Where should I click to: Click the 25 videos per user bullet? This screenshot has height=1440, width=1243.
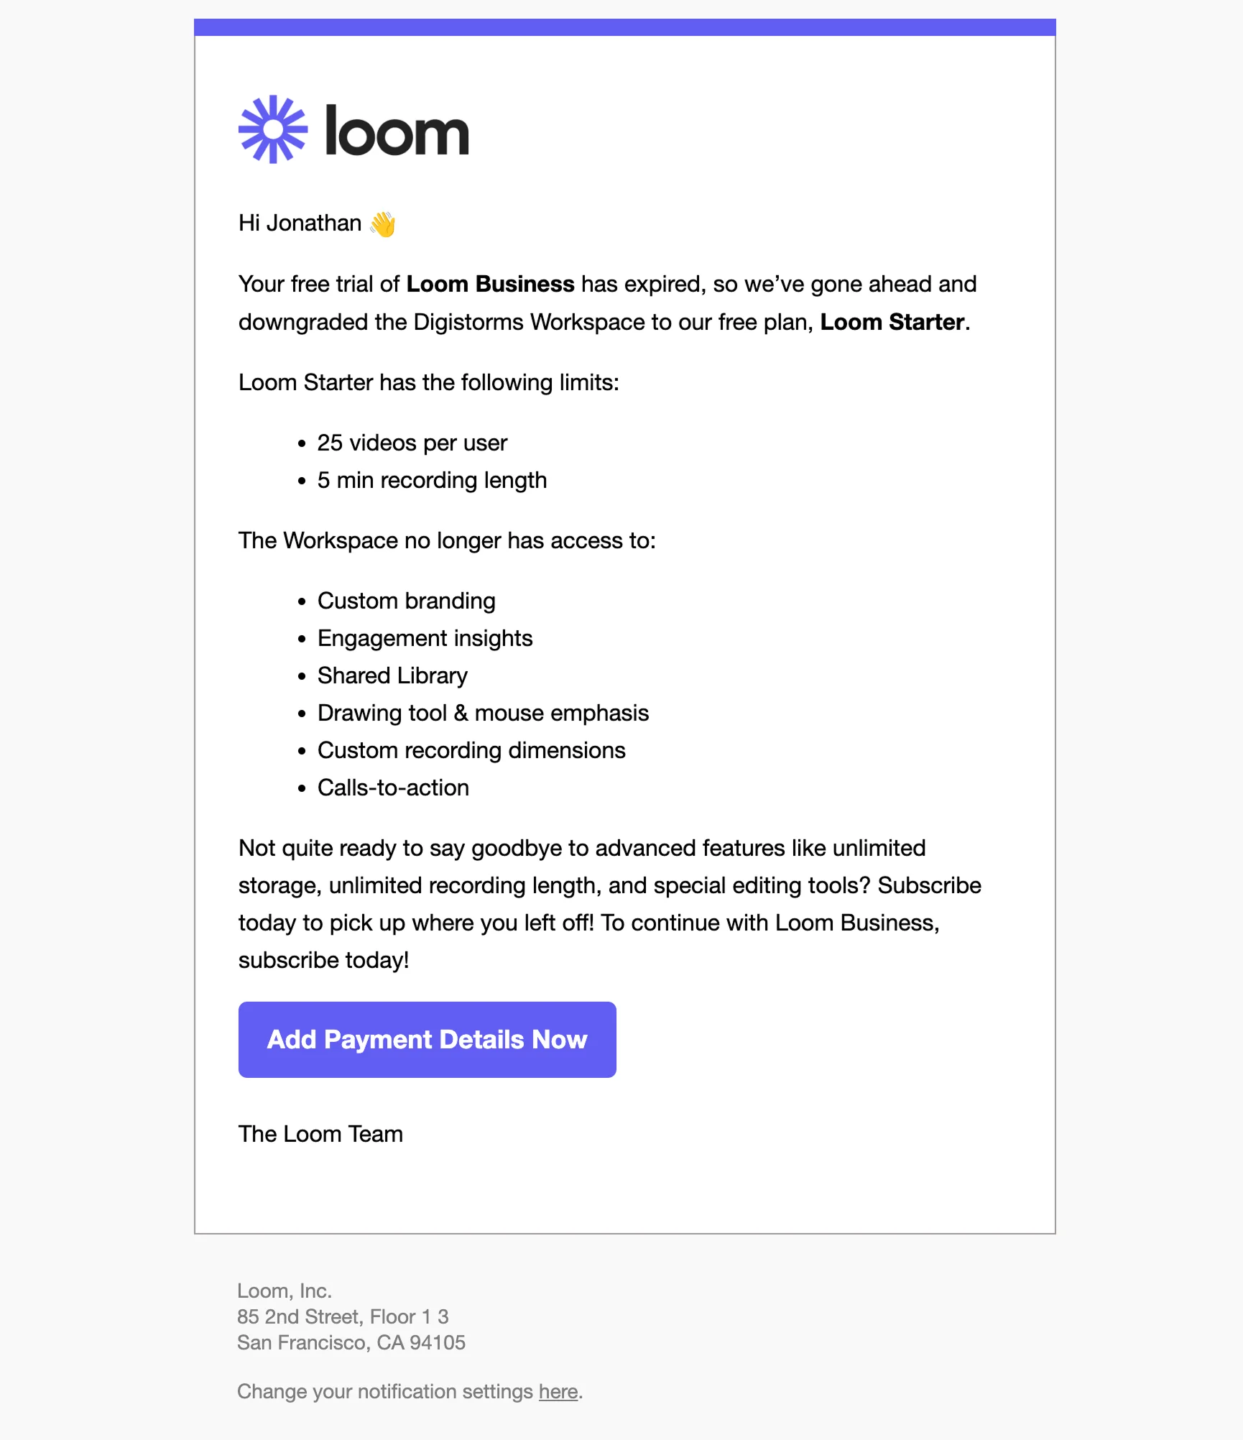point(412,443)
